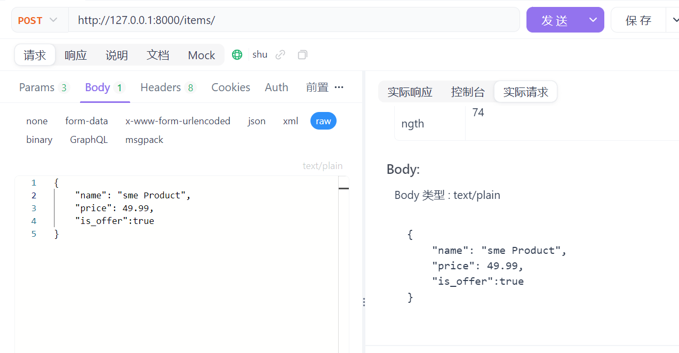
Task: Select the none body type
Action: pyautogui.click(x=37, y=121)
